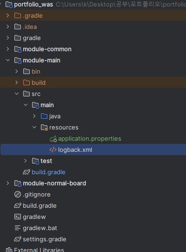Expand the test folder chevron
Viewport: 186px width, 252px height.
pos(26,161)
